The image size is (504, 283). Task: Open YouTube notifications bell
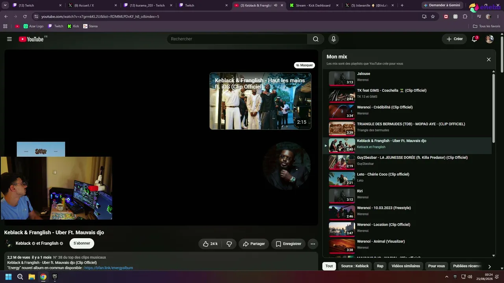[474, 39]
